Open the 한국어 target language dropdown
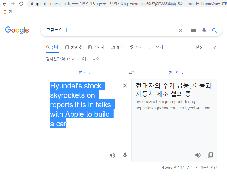227x177 pixels. tap(176, 73)
